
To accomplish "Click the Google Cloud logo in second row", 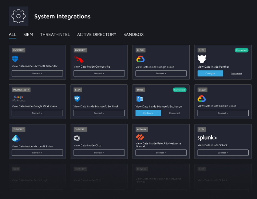I will 202,99.
